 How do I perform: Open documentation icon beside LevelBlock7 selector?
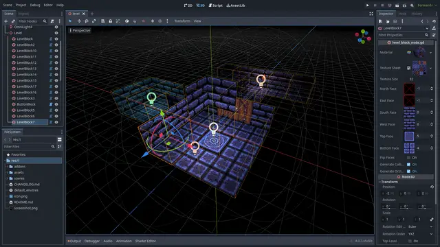[x=434, y=28]
